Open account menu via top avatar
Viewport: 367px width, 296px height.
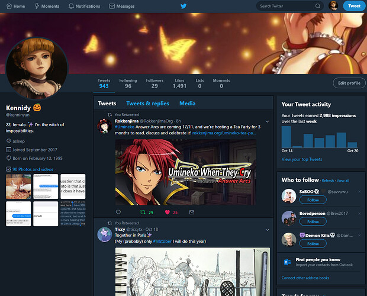pos(333,6)
